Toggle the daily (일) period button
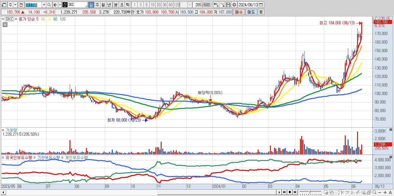The image size is (394, 196). [x=91, y=5]
